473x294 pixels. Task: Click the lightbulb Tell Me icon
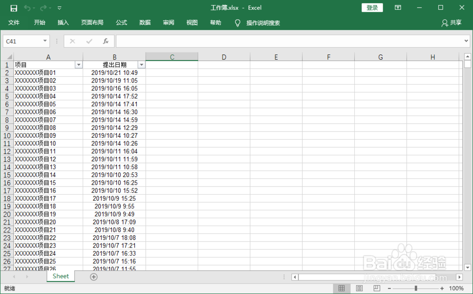pyautogui.click(x=237, y=23)
